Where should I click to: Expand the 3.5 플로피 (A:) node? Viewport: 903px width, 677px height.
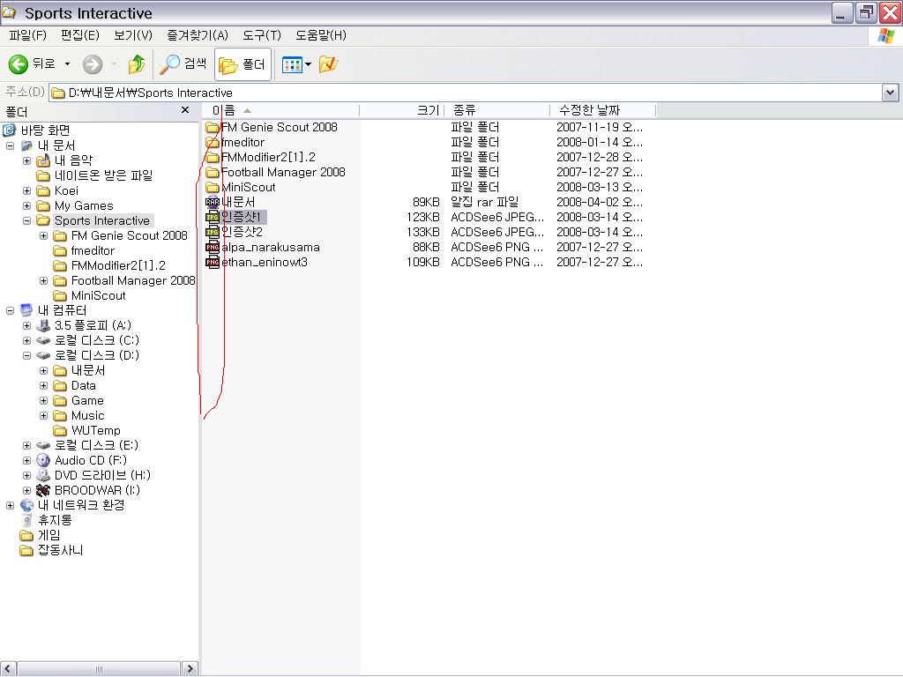pos(26,325)
